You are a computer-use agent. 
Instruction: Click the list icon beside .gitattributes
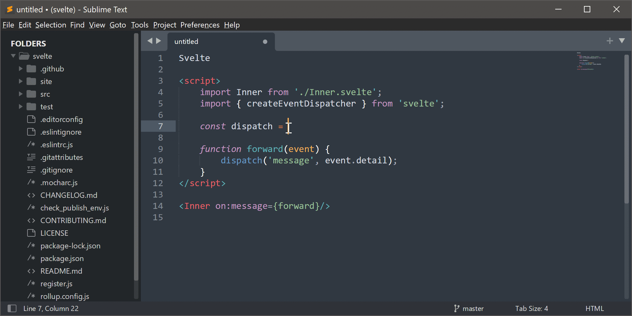tap(31, 157)
